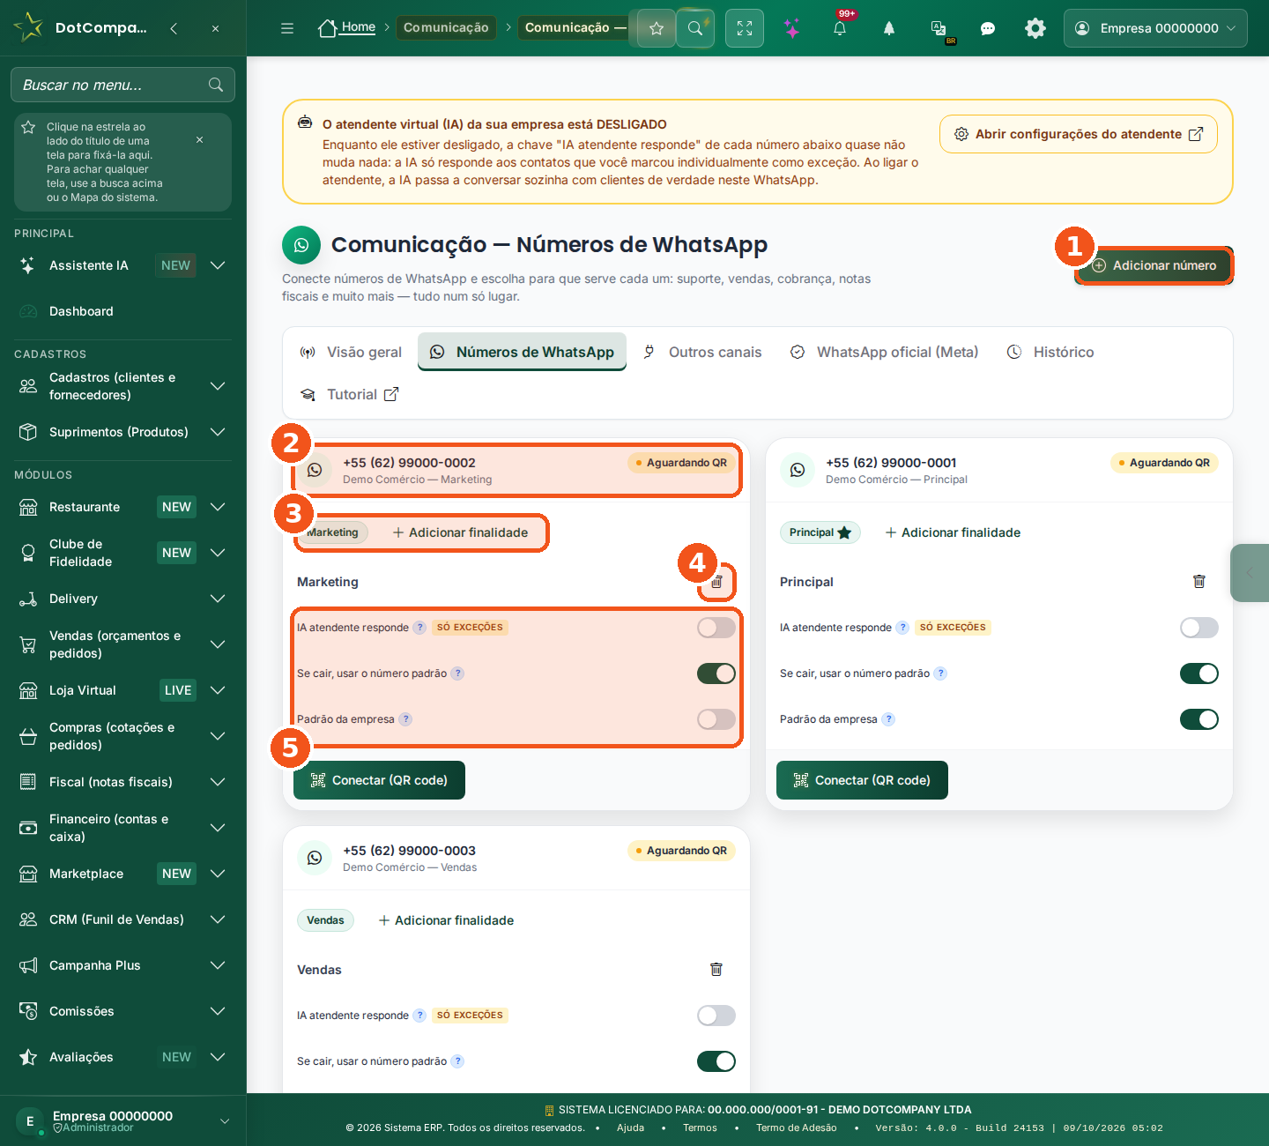Close the star tip box in sidebar
Screen dimensions: 1269x1146
(200, 140)
